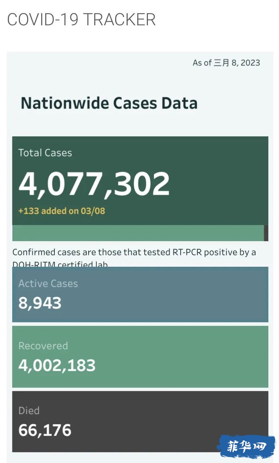Click the Nationwide Cases Data title
Viewport: 279px width, 463px height.
(109, 103)
